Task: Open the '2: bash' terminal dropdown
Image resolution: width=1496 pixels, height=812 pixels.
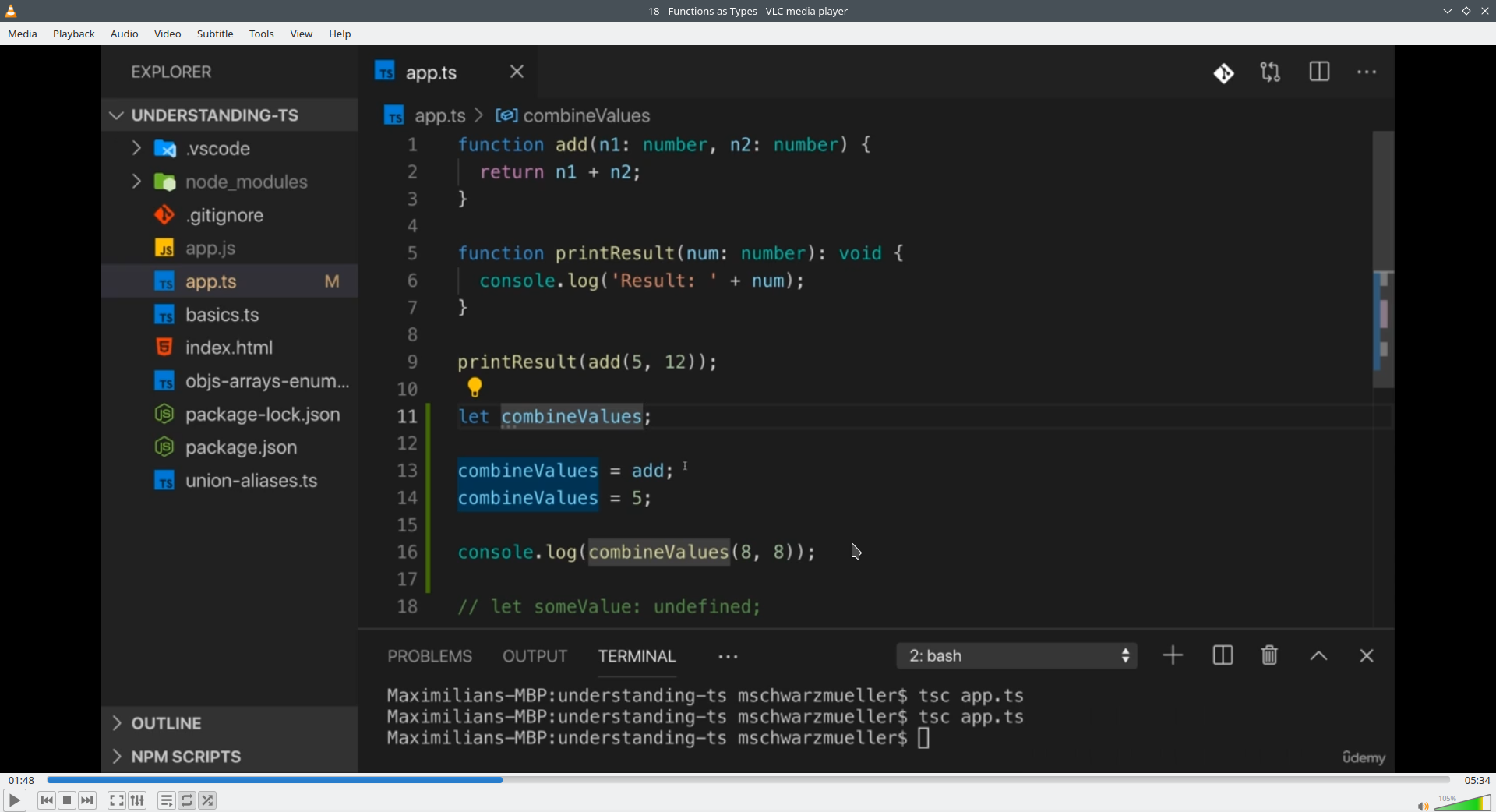Action: (x=1017, y=656)
